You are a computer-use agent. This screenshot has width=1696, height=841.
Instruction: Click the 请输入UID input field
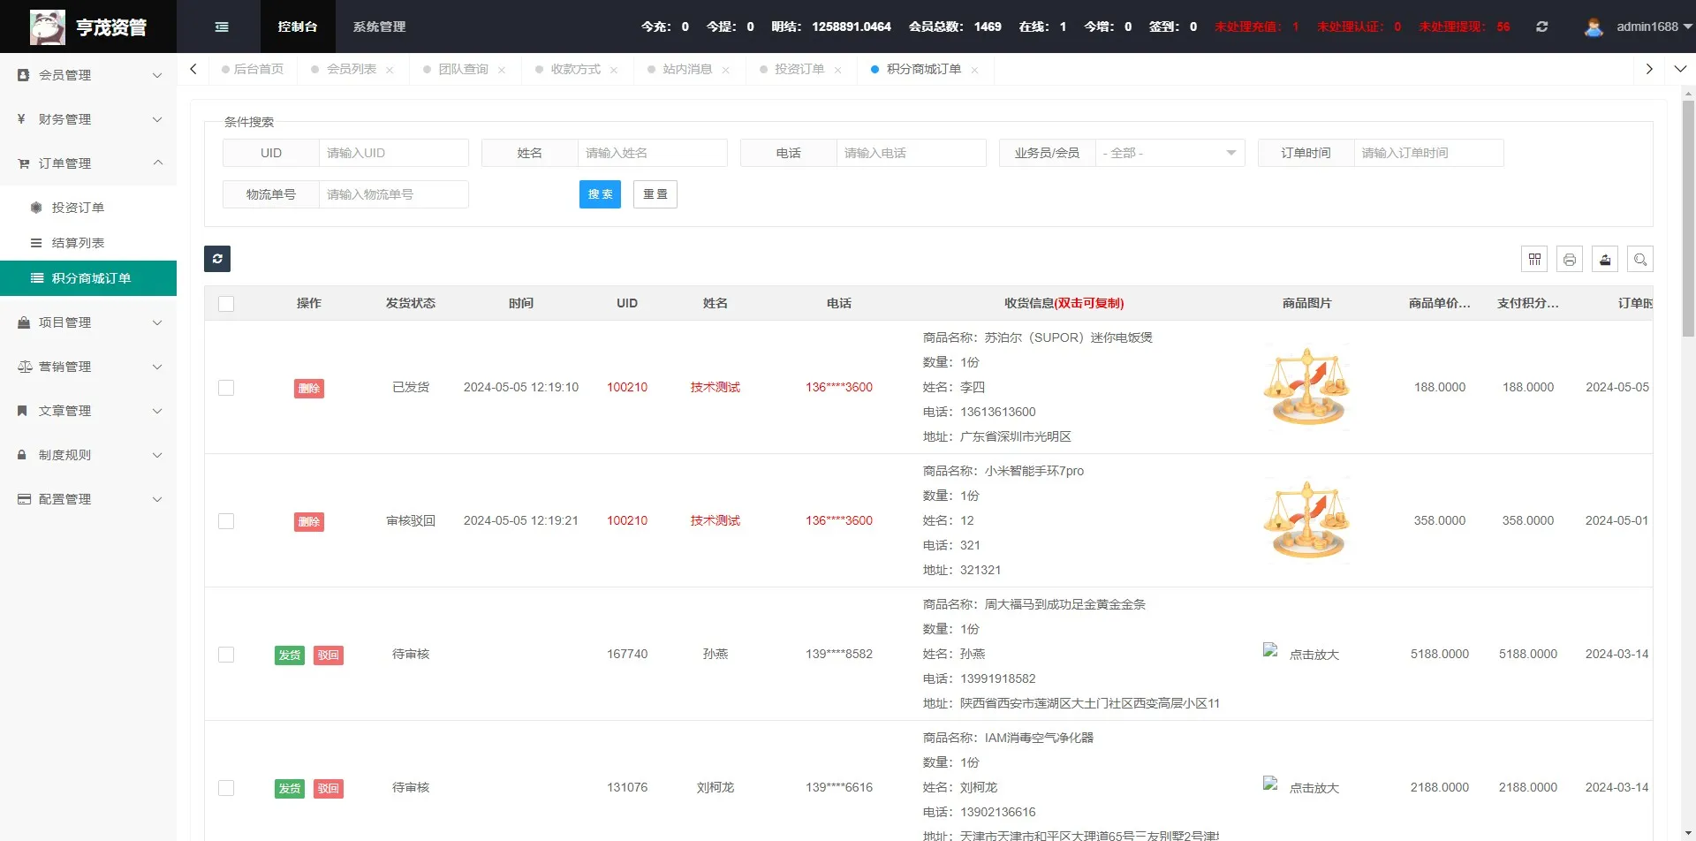pyautogui.click(x=393, y=153)
